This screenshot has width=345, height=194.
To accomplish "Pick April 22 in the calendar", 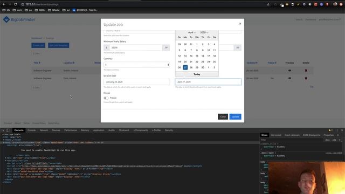I will (197, 62).
